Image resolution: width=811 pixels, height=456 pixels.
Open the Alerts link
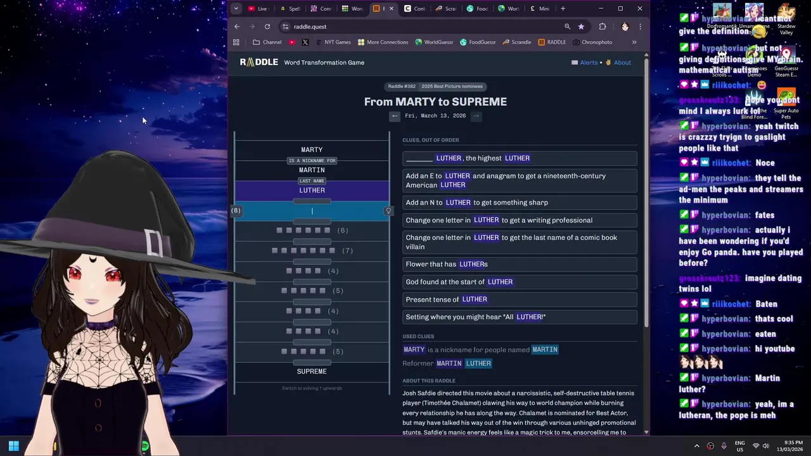(x=585, y=63)
